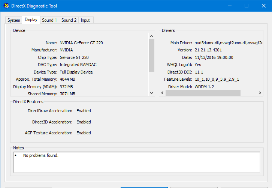The width and height of the screenshot is (272, 188).
Task: Open the Sound 1 tab
Action: (x=49, y=20)
